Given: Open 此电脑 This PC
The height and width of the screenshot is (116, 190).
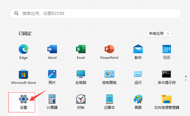Looking at the screenshot, I should pyautogui.click(x=81, y=77).
